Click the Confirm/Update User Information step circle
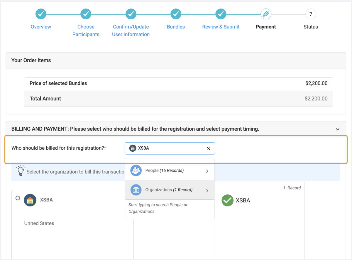 tap(131, 14)
